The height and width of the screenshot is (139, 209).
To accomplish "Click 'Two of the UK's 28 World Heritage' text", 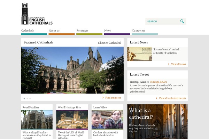I will 71,135.
